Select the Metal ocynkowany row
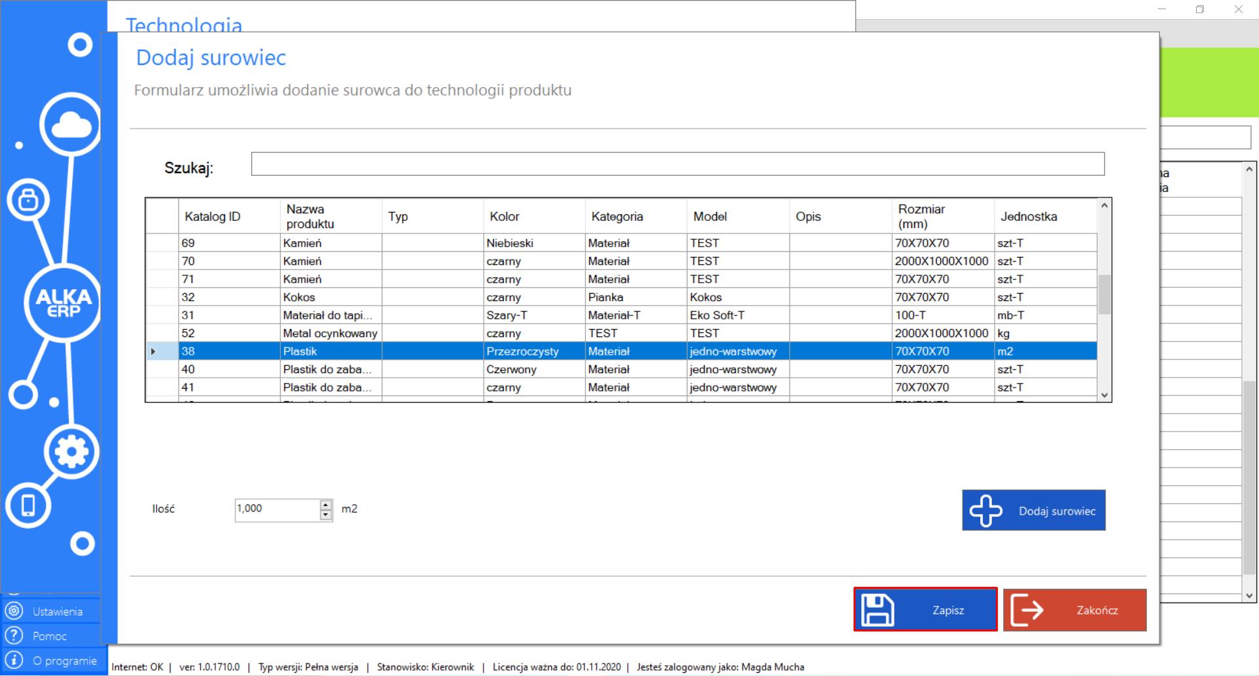This screenshot has width=1259, height=676. coord(330,333)
